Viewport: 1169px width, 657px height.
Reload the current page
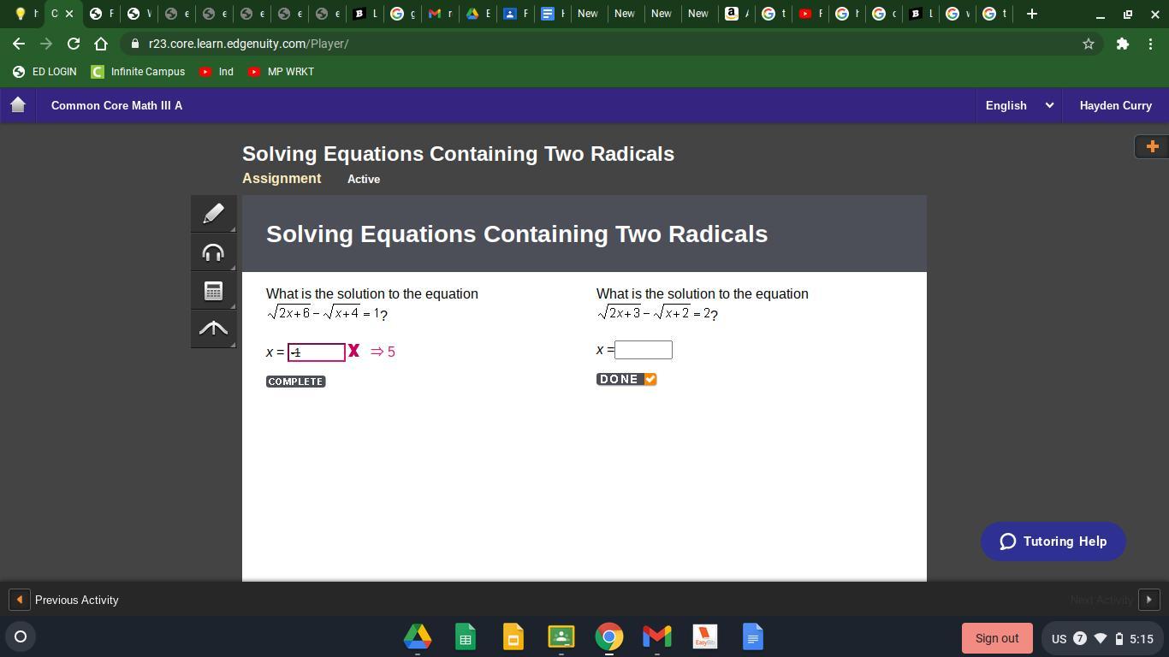click(x=74, y=44)
